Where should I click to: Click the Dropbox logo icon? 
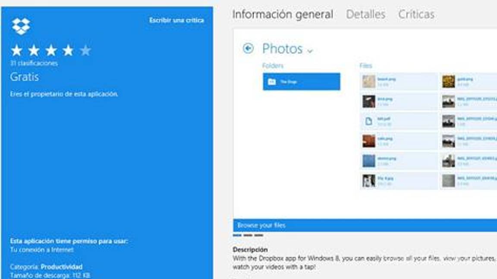click(x=21, y=26)
